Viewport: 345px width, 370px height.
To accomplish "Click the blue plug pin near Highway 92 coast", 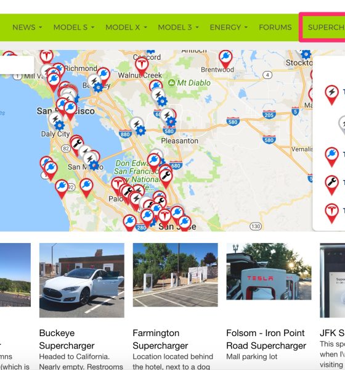I will tap(62, 188).
